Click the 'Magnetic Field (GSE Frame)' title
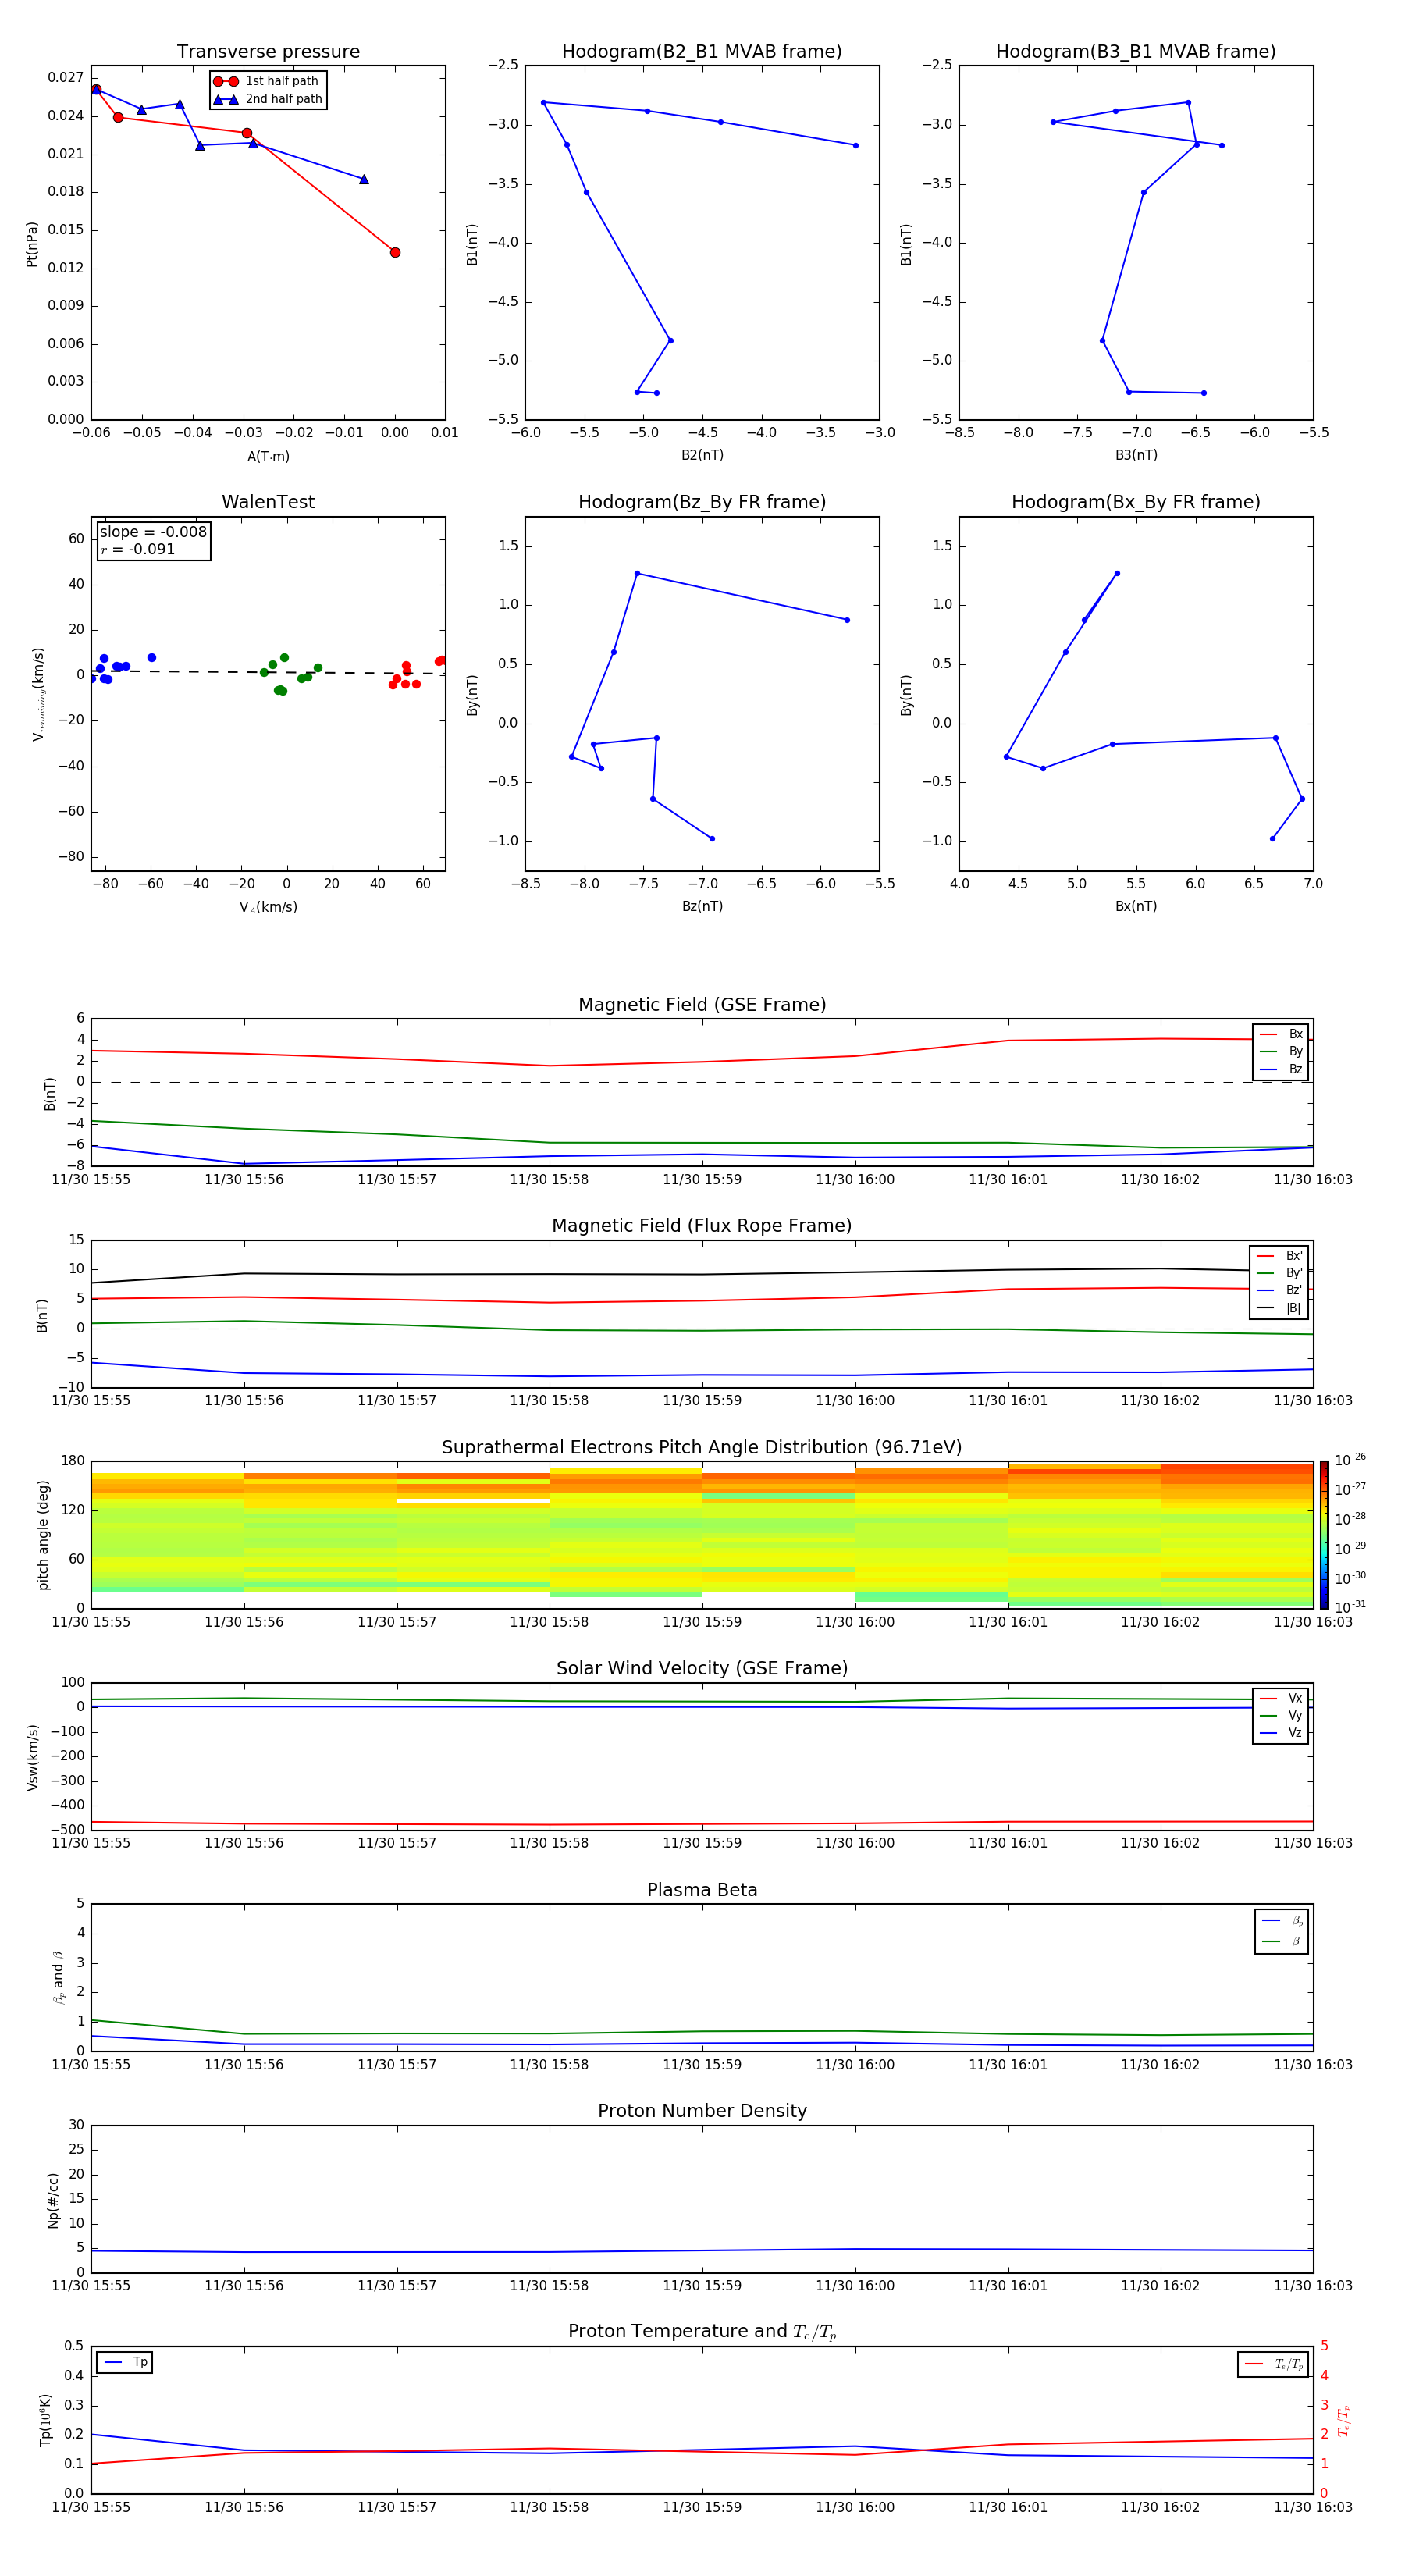 coord(702,1004)
